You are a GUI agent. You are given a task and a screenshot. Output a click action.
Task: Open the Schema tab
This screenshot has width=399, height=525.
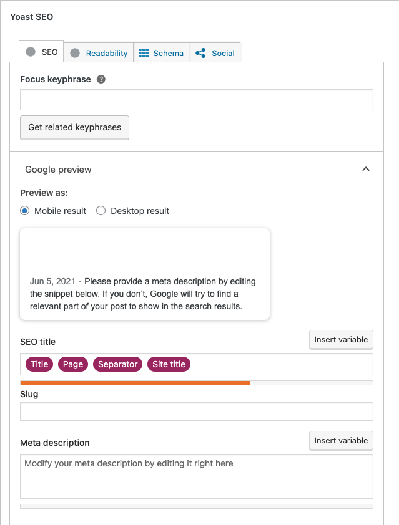point(161,52)
